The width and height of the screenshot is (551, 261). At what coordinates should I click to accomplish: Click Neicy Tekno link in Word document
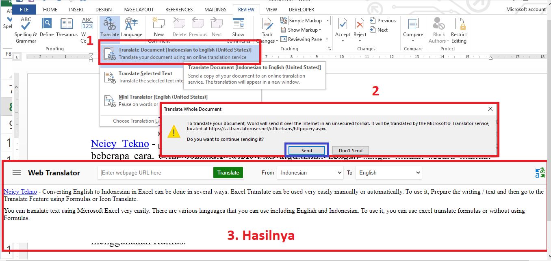coord(120,144)
